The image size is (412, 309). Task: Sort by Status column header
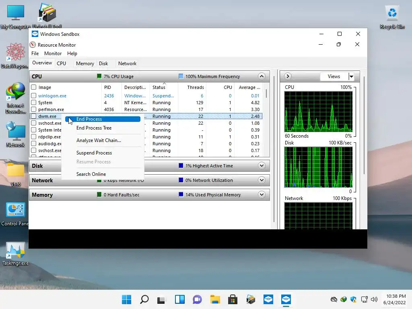(x=164, y=87)
